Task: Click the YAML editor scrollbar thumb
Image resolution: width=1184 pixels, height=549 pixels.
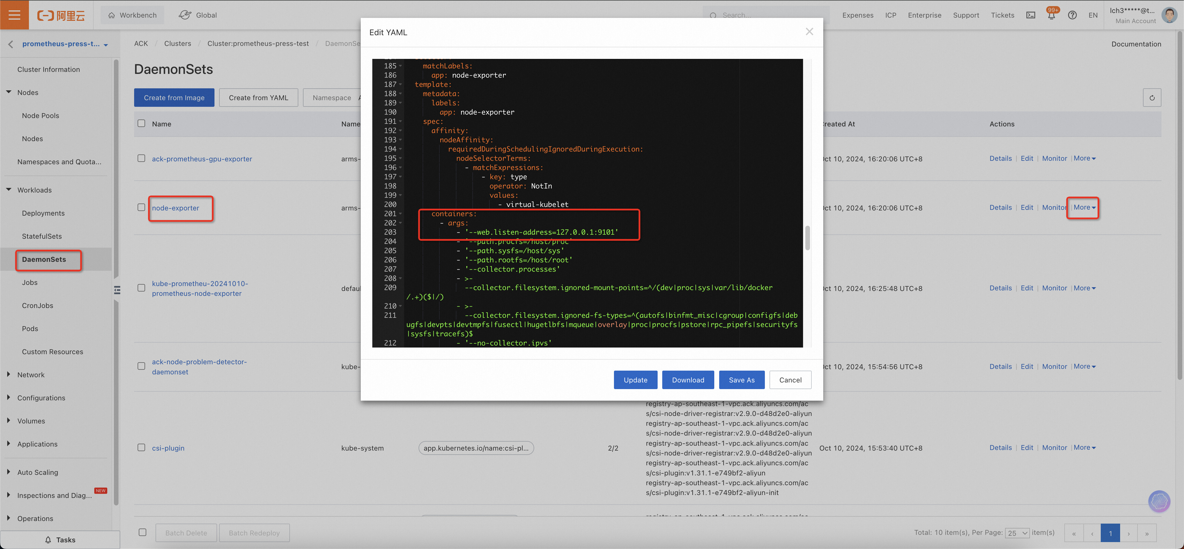Action: coord(807,238)
